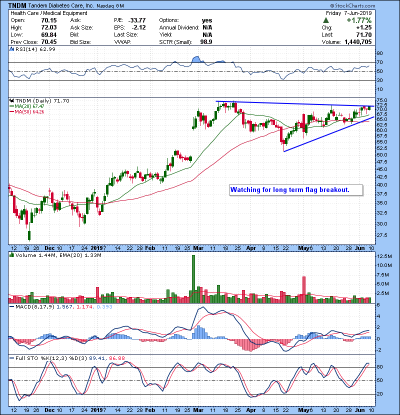Click the MACD value 1.567
Screen dimensions: 400x415
pos(64,306)
